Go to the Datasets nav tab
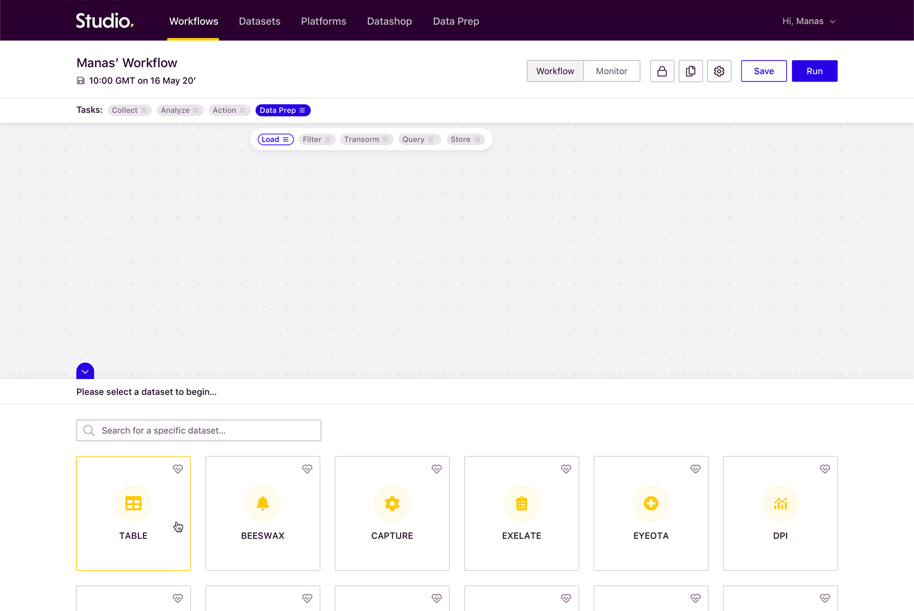The height and width of the screenshot is (611, 914). point(259,21)
